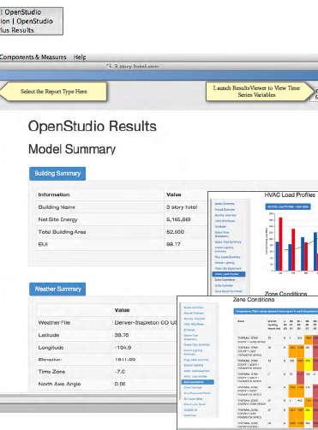This screenshot has height=430, width=318.
Task: Select highlighted HVAC Load Profiles sidebar link
Action: tap(229, 274)
